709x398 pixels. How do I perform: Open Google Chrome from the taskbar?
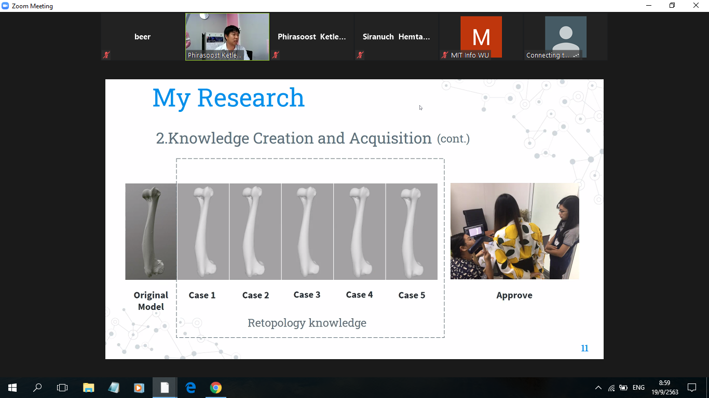(216, 388)
